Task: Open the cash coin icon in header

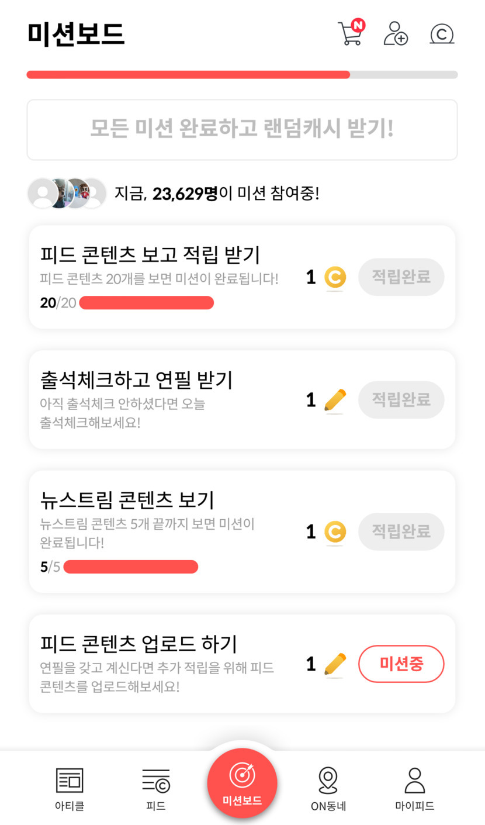Action: (442, 34)
